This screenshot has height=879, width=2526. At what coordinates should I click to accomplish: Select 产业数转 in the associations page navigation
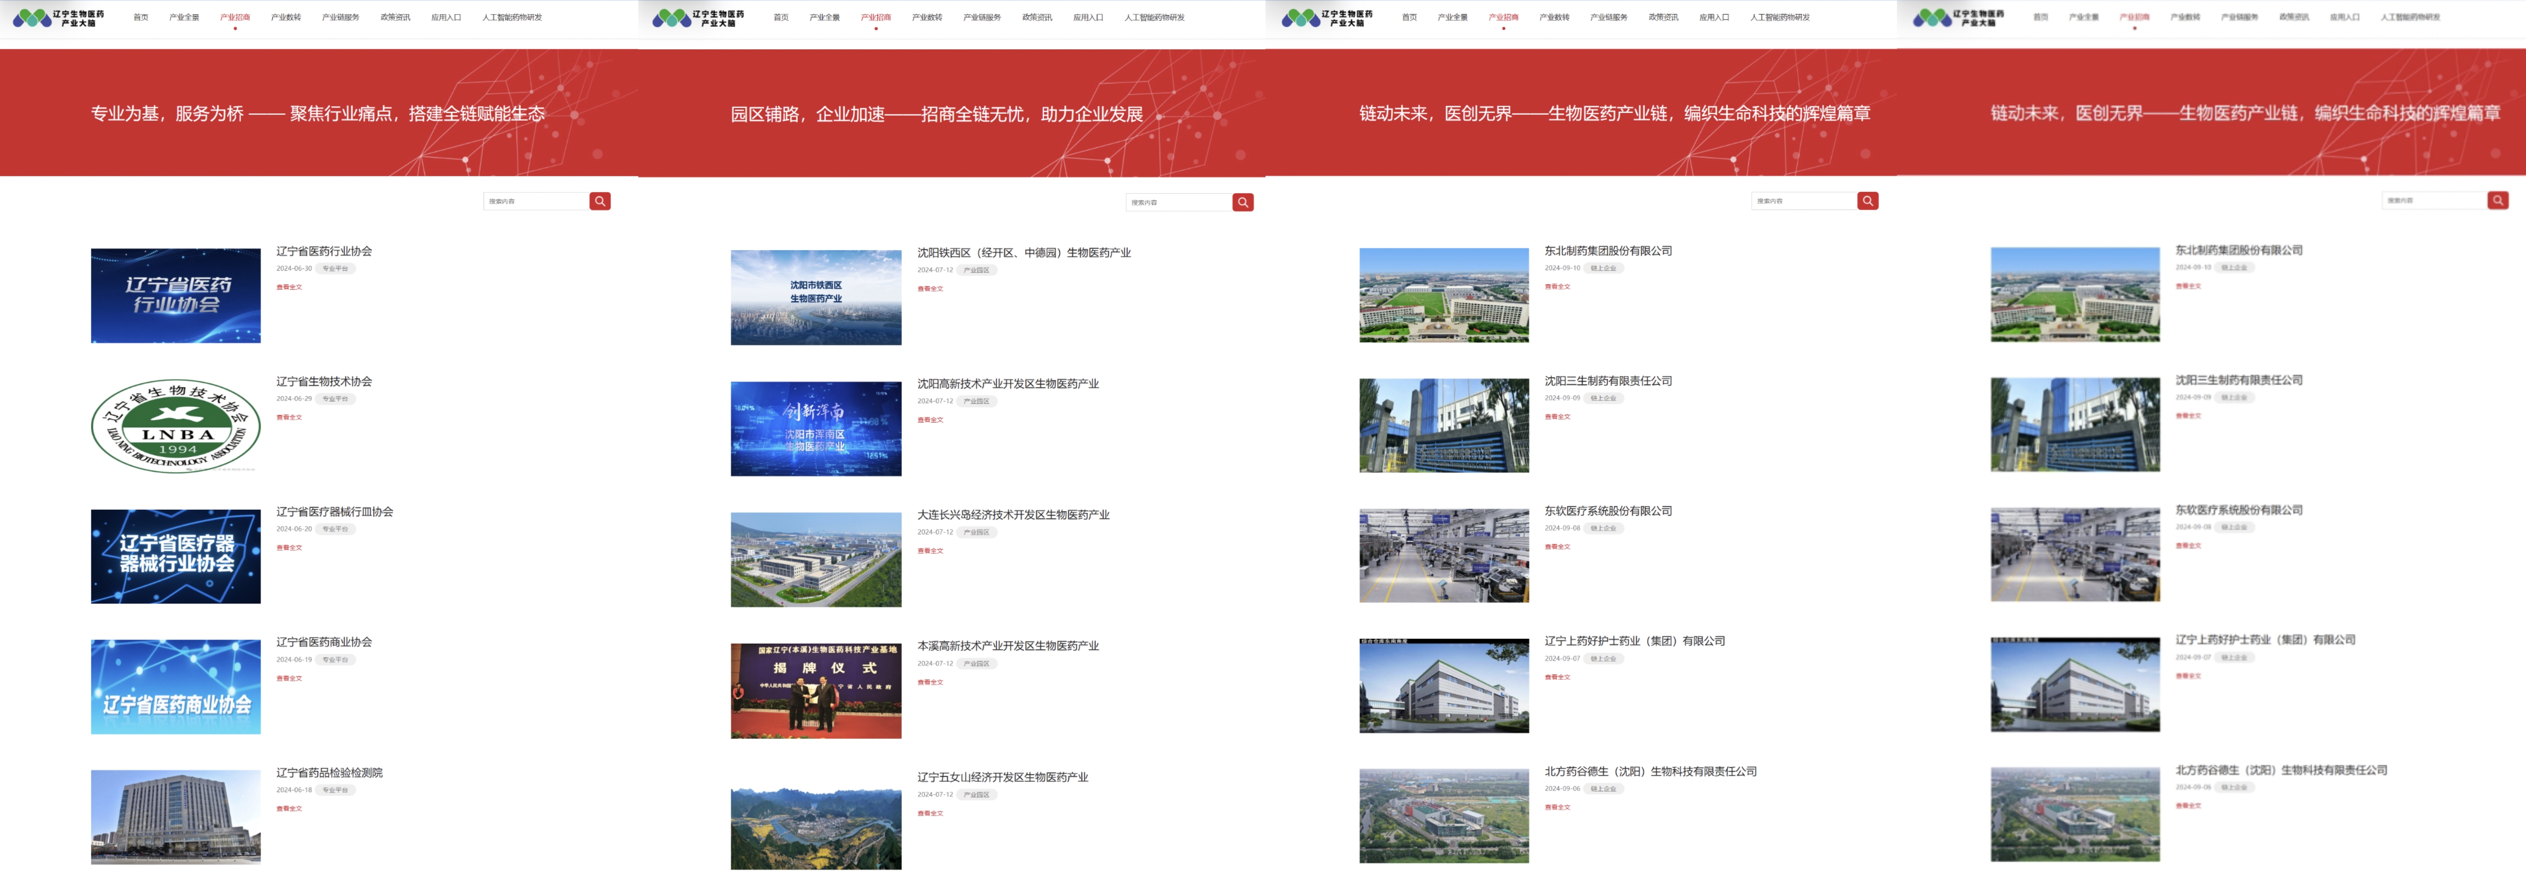285,18
